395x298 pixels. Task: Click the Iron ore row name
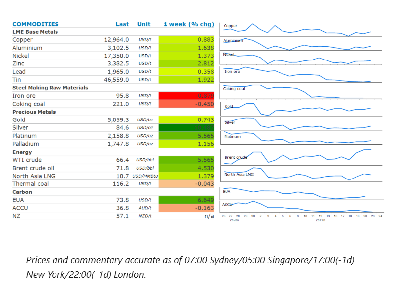24,96
